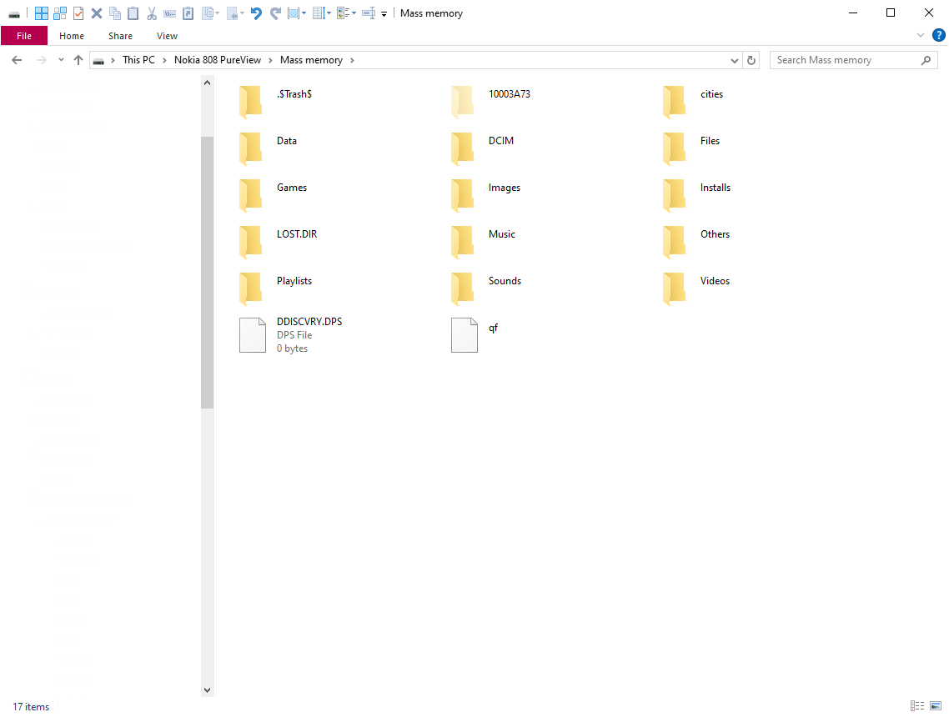
Task: Open the address bar history dropdown
Action: tap(734, 61)
